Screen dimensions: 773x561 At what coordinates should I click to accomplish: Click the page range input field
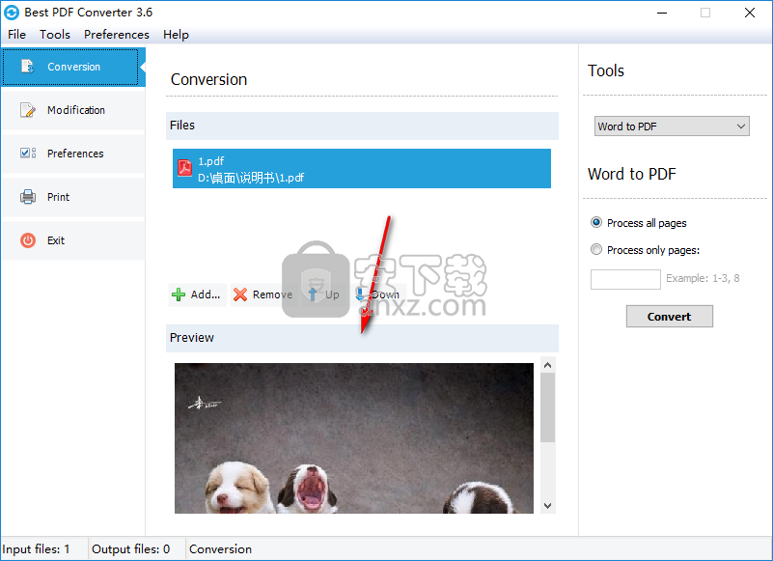pyautogui.click(x=625, y=279)
